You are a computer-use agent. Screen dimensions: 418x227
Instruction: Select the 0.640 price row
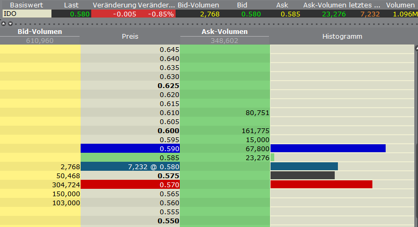coord(130,58)
